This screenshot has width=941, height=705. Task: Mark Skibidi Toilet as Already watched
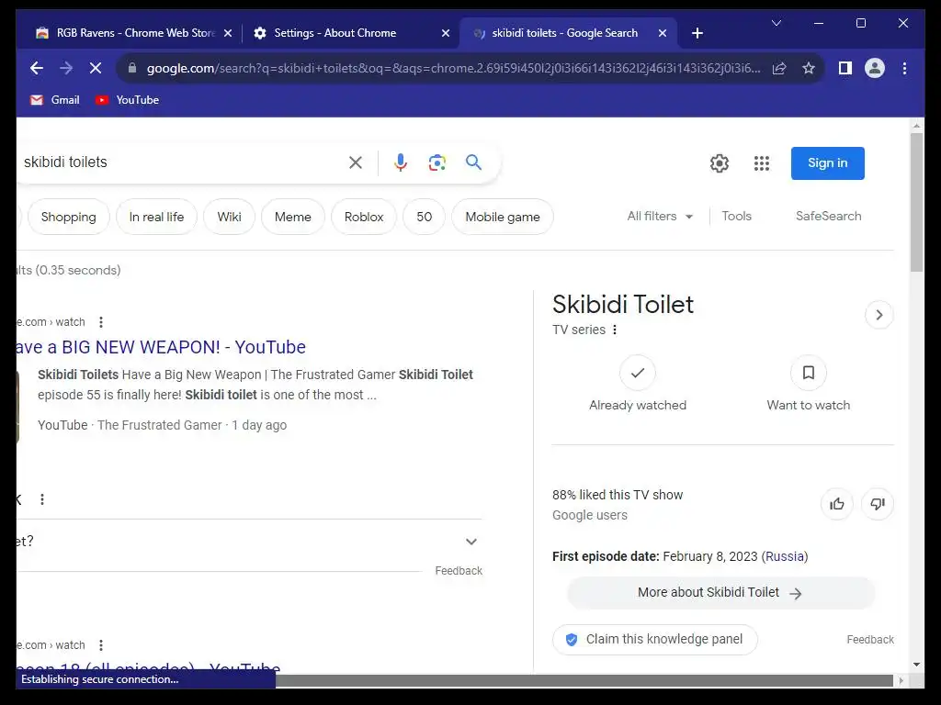(x=638, y=384)
